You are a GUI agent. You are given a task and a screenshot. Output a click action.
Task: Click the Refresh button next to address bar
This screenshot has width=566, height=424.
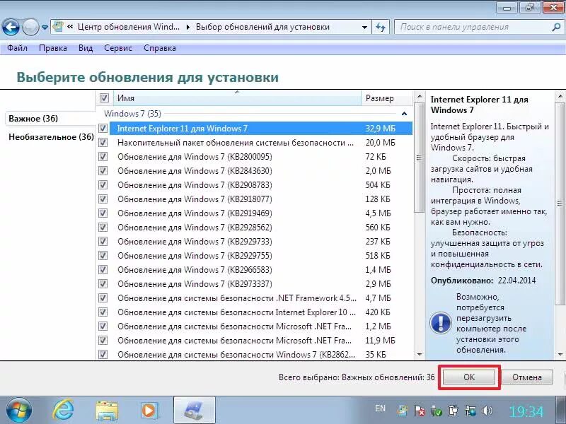[x=381, y=27]
